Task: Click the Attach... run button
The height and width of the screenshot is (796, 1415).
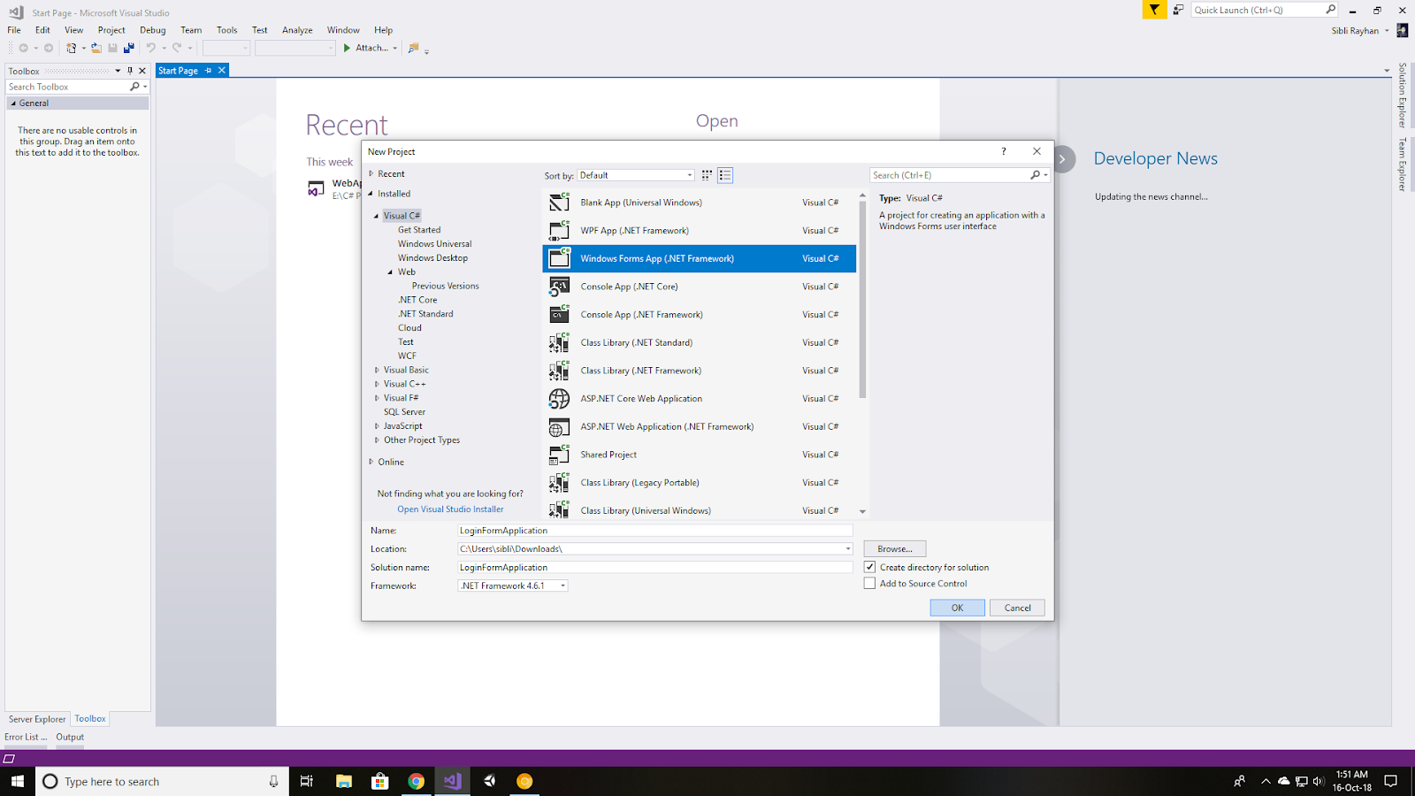Action: tap(365, 48)
